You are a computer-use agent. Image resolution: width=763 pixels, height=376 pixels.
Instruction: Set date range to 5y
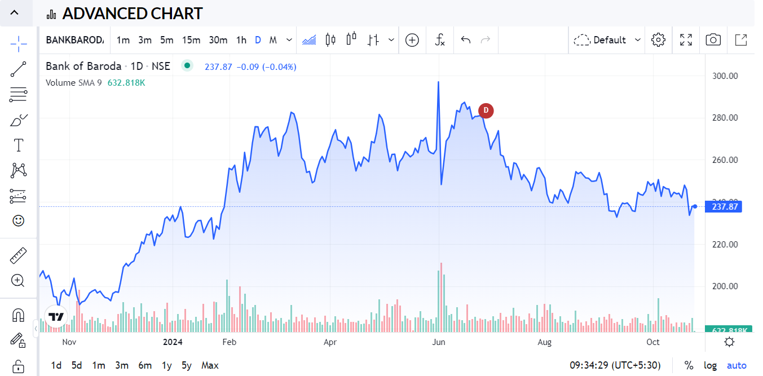coord(187,365)
